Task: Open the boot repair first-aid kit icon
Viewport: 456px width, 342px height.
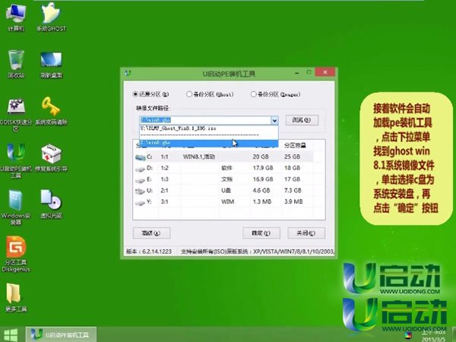Action: click(x=51, y=157)
